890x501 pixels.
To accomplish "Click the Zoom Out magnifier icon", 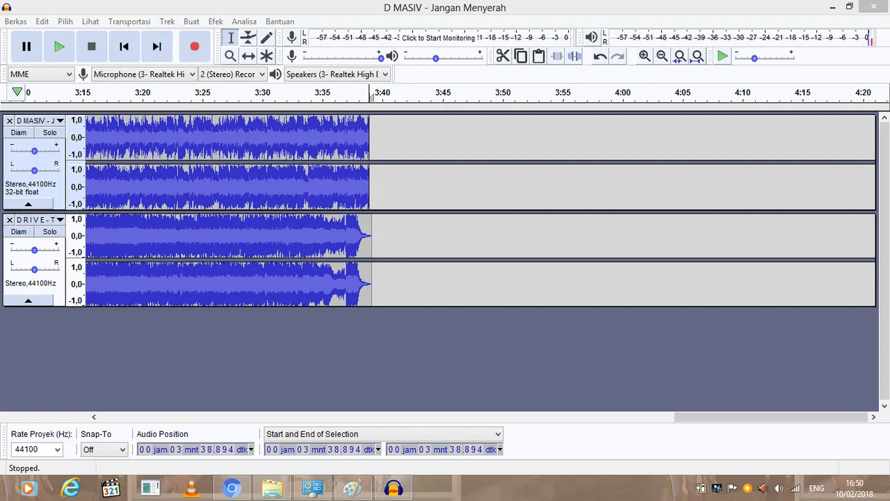I will tap(662, 56).
